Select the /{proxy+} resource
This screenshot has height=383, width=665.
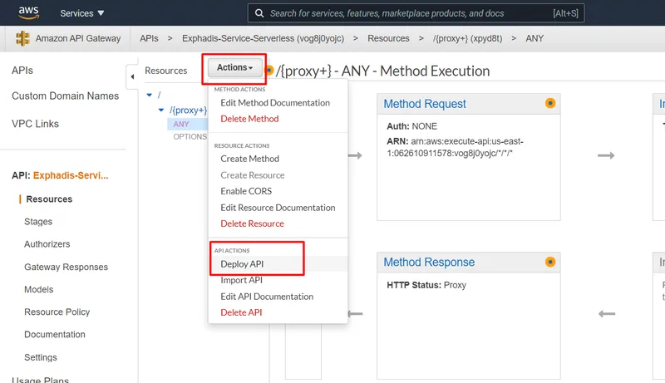pyautogui.click(x=189, y=110)
